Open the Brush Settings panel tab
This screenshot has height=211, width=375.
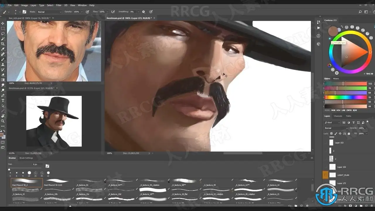26,158
